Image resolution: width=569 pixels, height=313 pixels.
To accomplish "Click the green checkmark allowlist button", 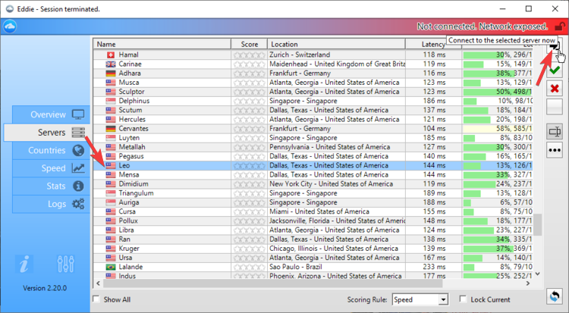I will coord(555,70).
